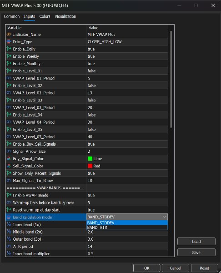Click the integer icon beside VWAP_Level_01_Period

(x=9, y=78)
